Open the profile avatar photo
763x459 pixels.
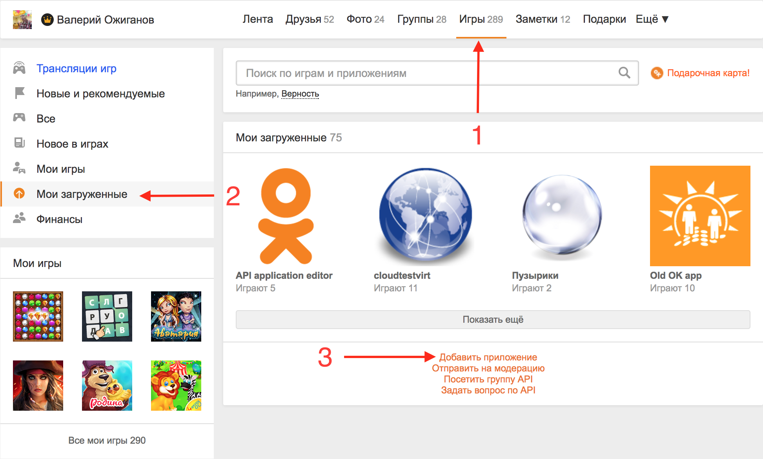22,20
